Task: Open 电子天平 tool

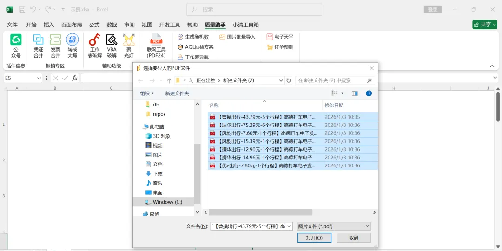Action: point(280,37)
